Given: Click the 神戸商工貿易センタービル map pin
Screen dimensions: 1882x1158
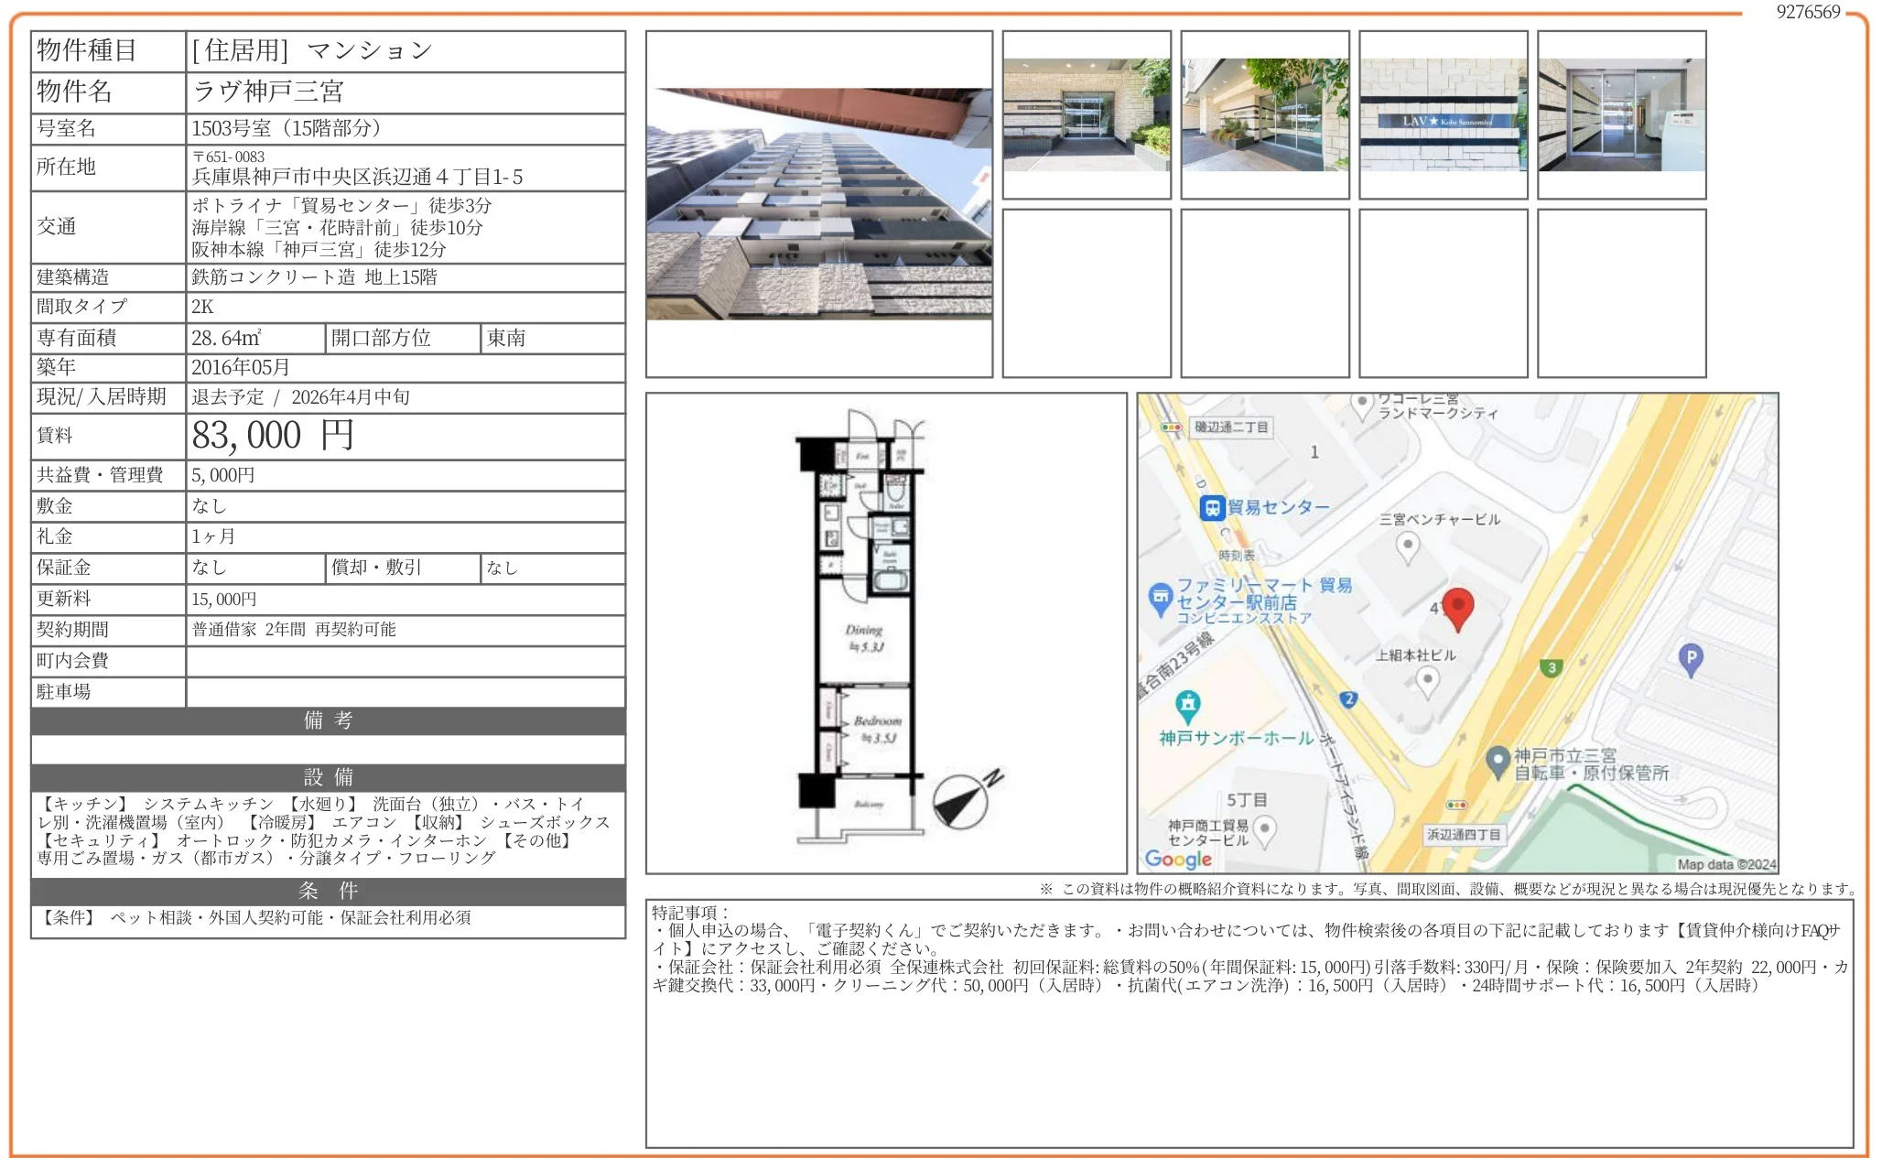Looking at the screenshot, I should 1264,830.
